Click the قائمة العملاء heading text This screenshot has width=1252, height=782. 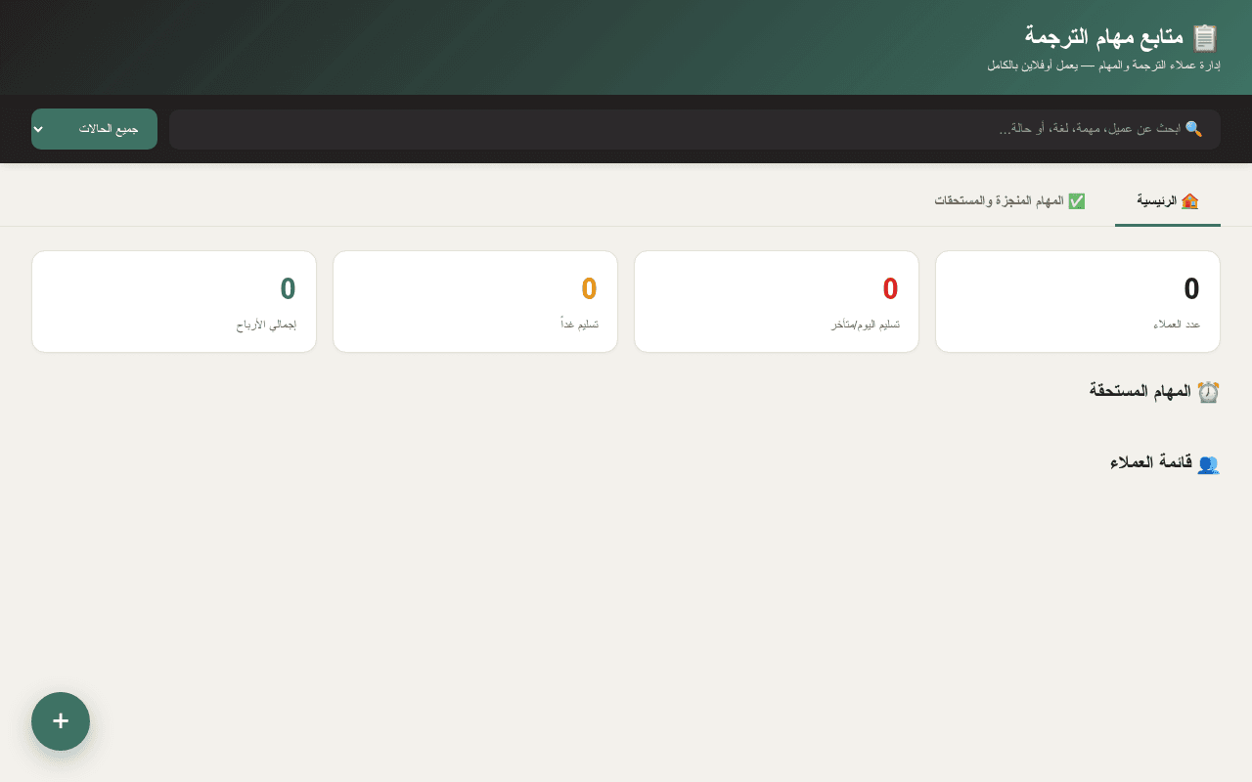[x=1151, y=463]
